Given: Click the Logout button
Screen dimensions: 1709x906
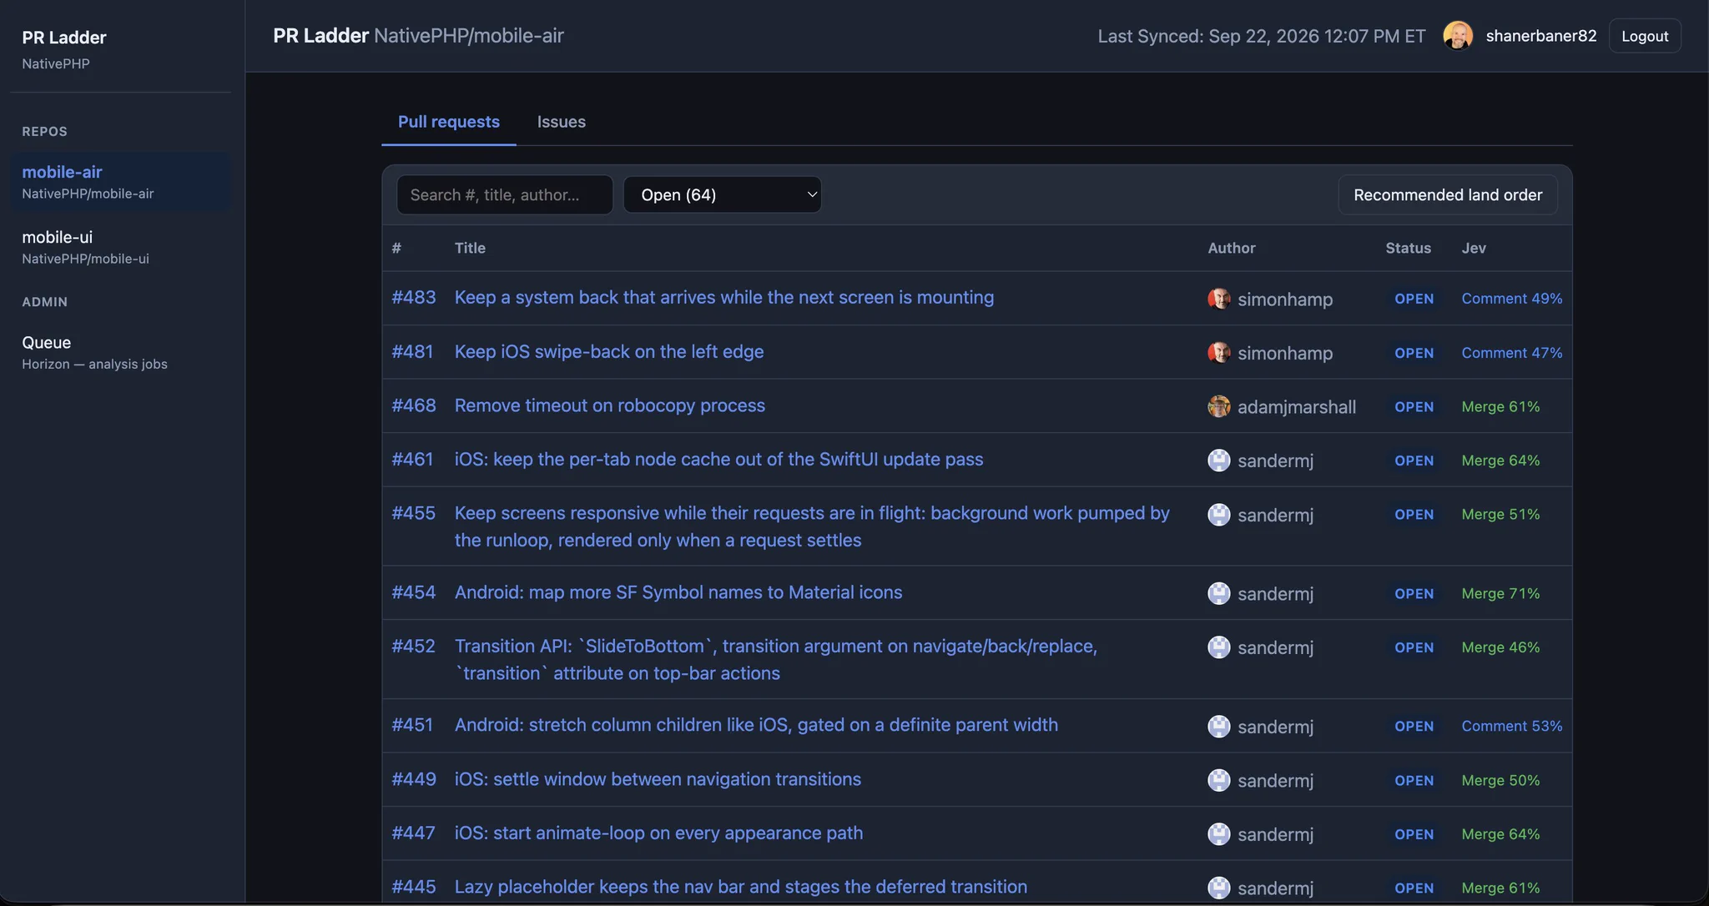Looking at the screenshot, I should [x=1645, y=36].
